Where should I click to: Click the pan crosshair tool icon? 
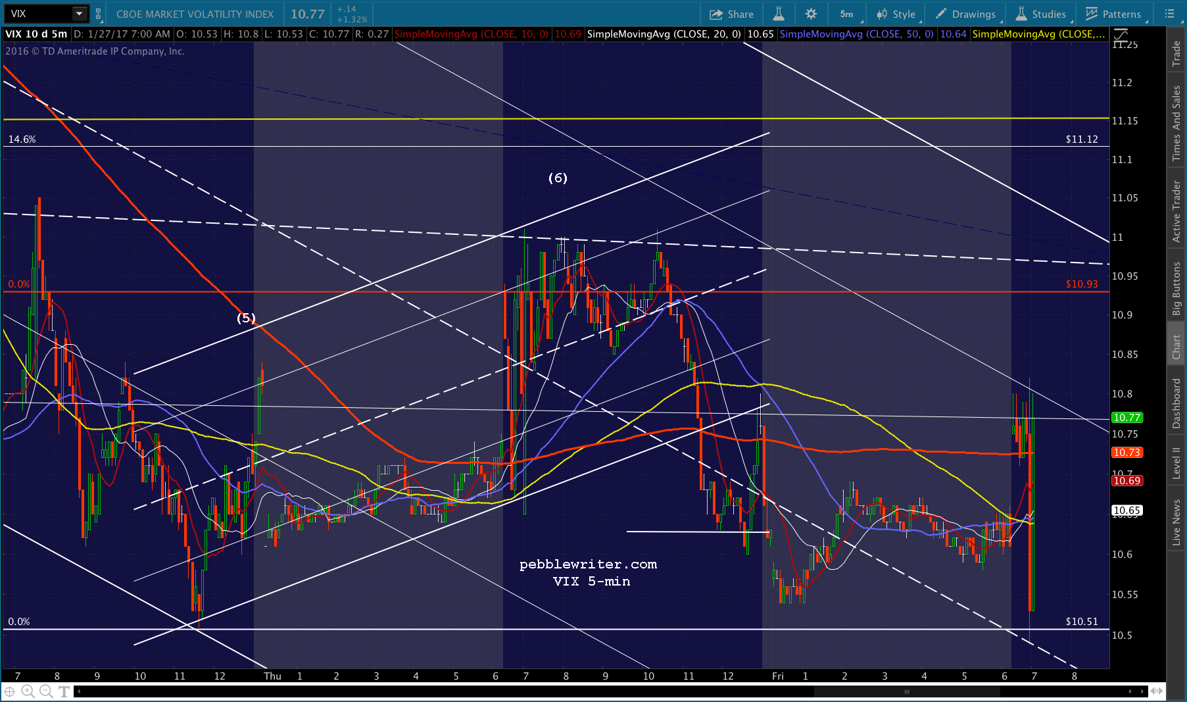(10, 691)
